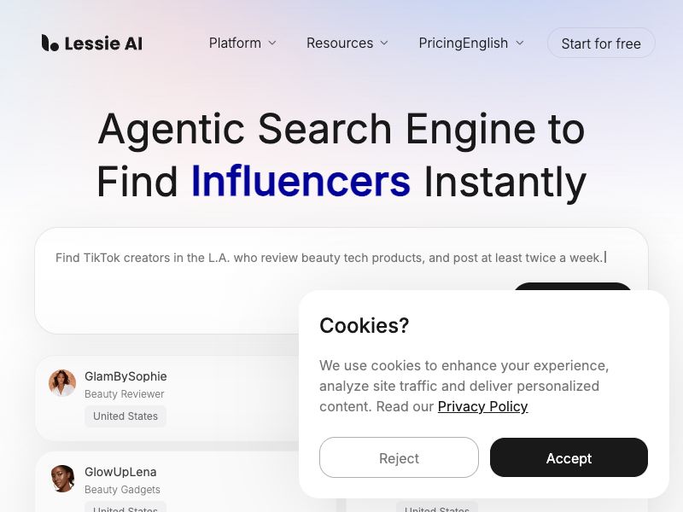Open GlamBySophie's profile avatar
The height and width of the screenshot is (512, 683).
tap(62, 383)
